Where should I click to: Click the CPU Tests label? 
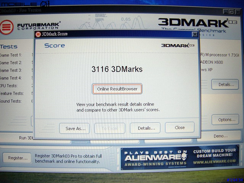pyautogui.click(x=9, y=86)
